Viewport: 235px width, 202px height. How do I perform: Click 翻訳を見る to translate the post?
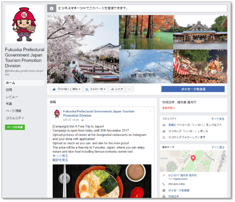tap(60, 160)
